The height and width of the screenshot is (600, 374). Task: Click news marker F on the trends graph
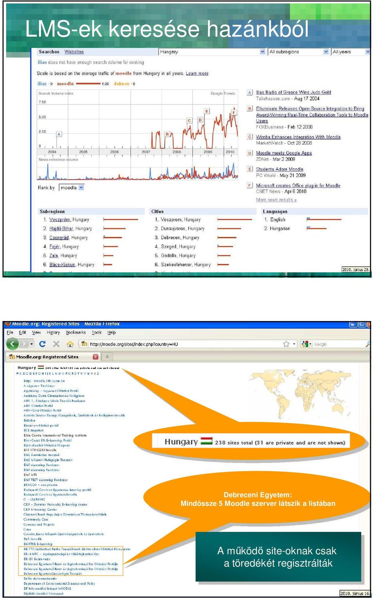tap(234, 112)
